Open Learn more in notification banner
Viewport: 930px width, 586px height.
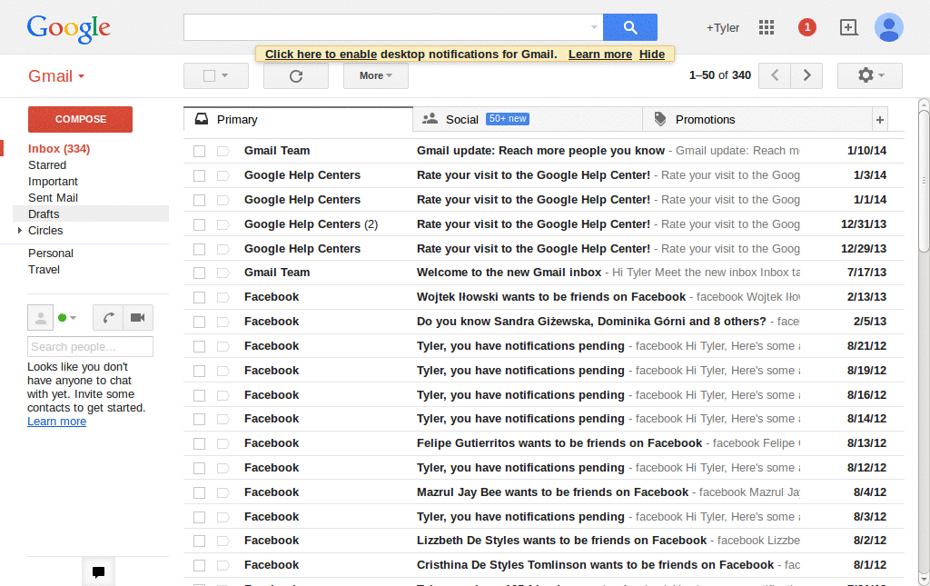pyautogui.click(x=600, y=55)
